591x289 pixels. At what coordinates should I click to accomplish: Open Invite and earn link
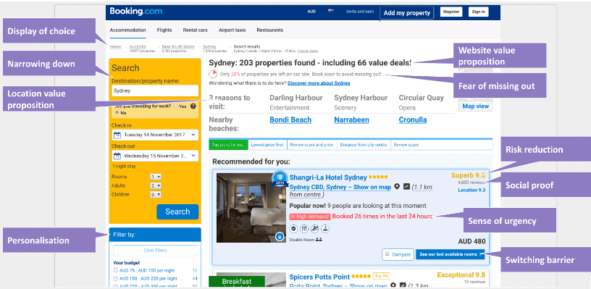360,12
